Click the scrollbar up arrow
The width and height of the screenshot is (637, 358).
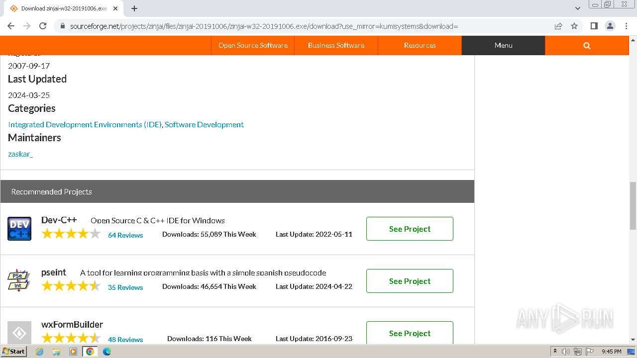point(633,40)
